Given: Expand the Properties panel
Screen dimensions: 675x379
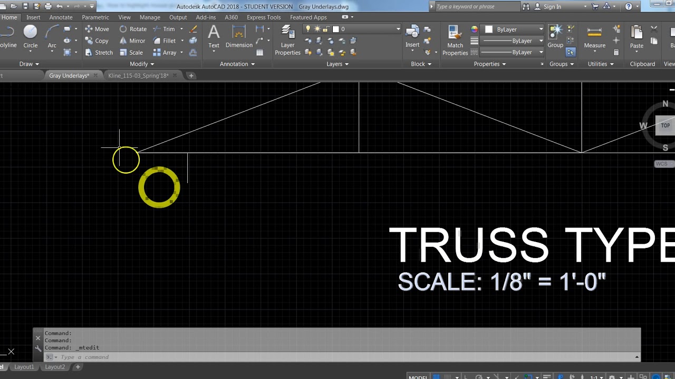Looking at the screenshot, I should pos(490,64).
